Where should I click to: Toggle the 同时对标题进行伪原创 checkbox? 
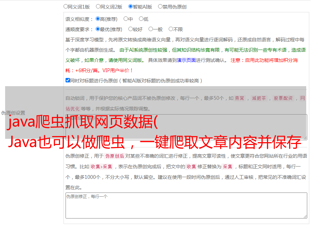[x=68, y=80]
